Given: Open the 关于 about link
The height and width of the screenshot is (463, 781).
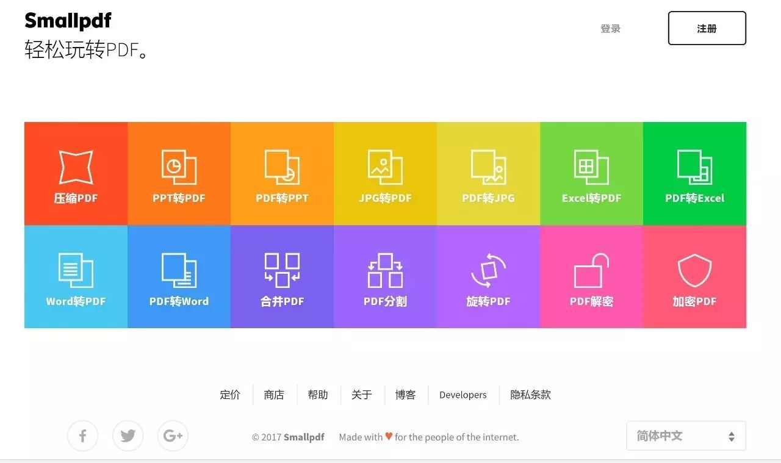Looking at the screenshot, I should (x=362, y=395).
